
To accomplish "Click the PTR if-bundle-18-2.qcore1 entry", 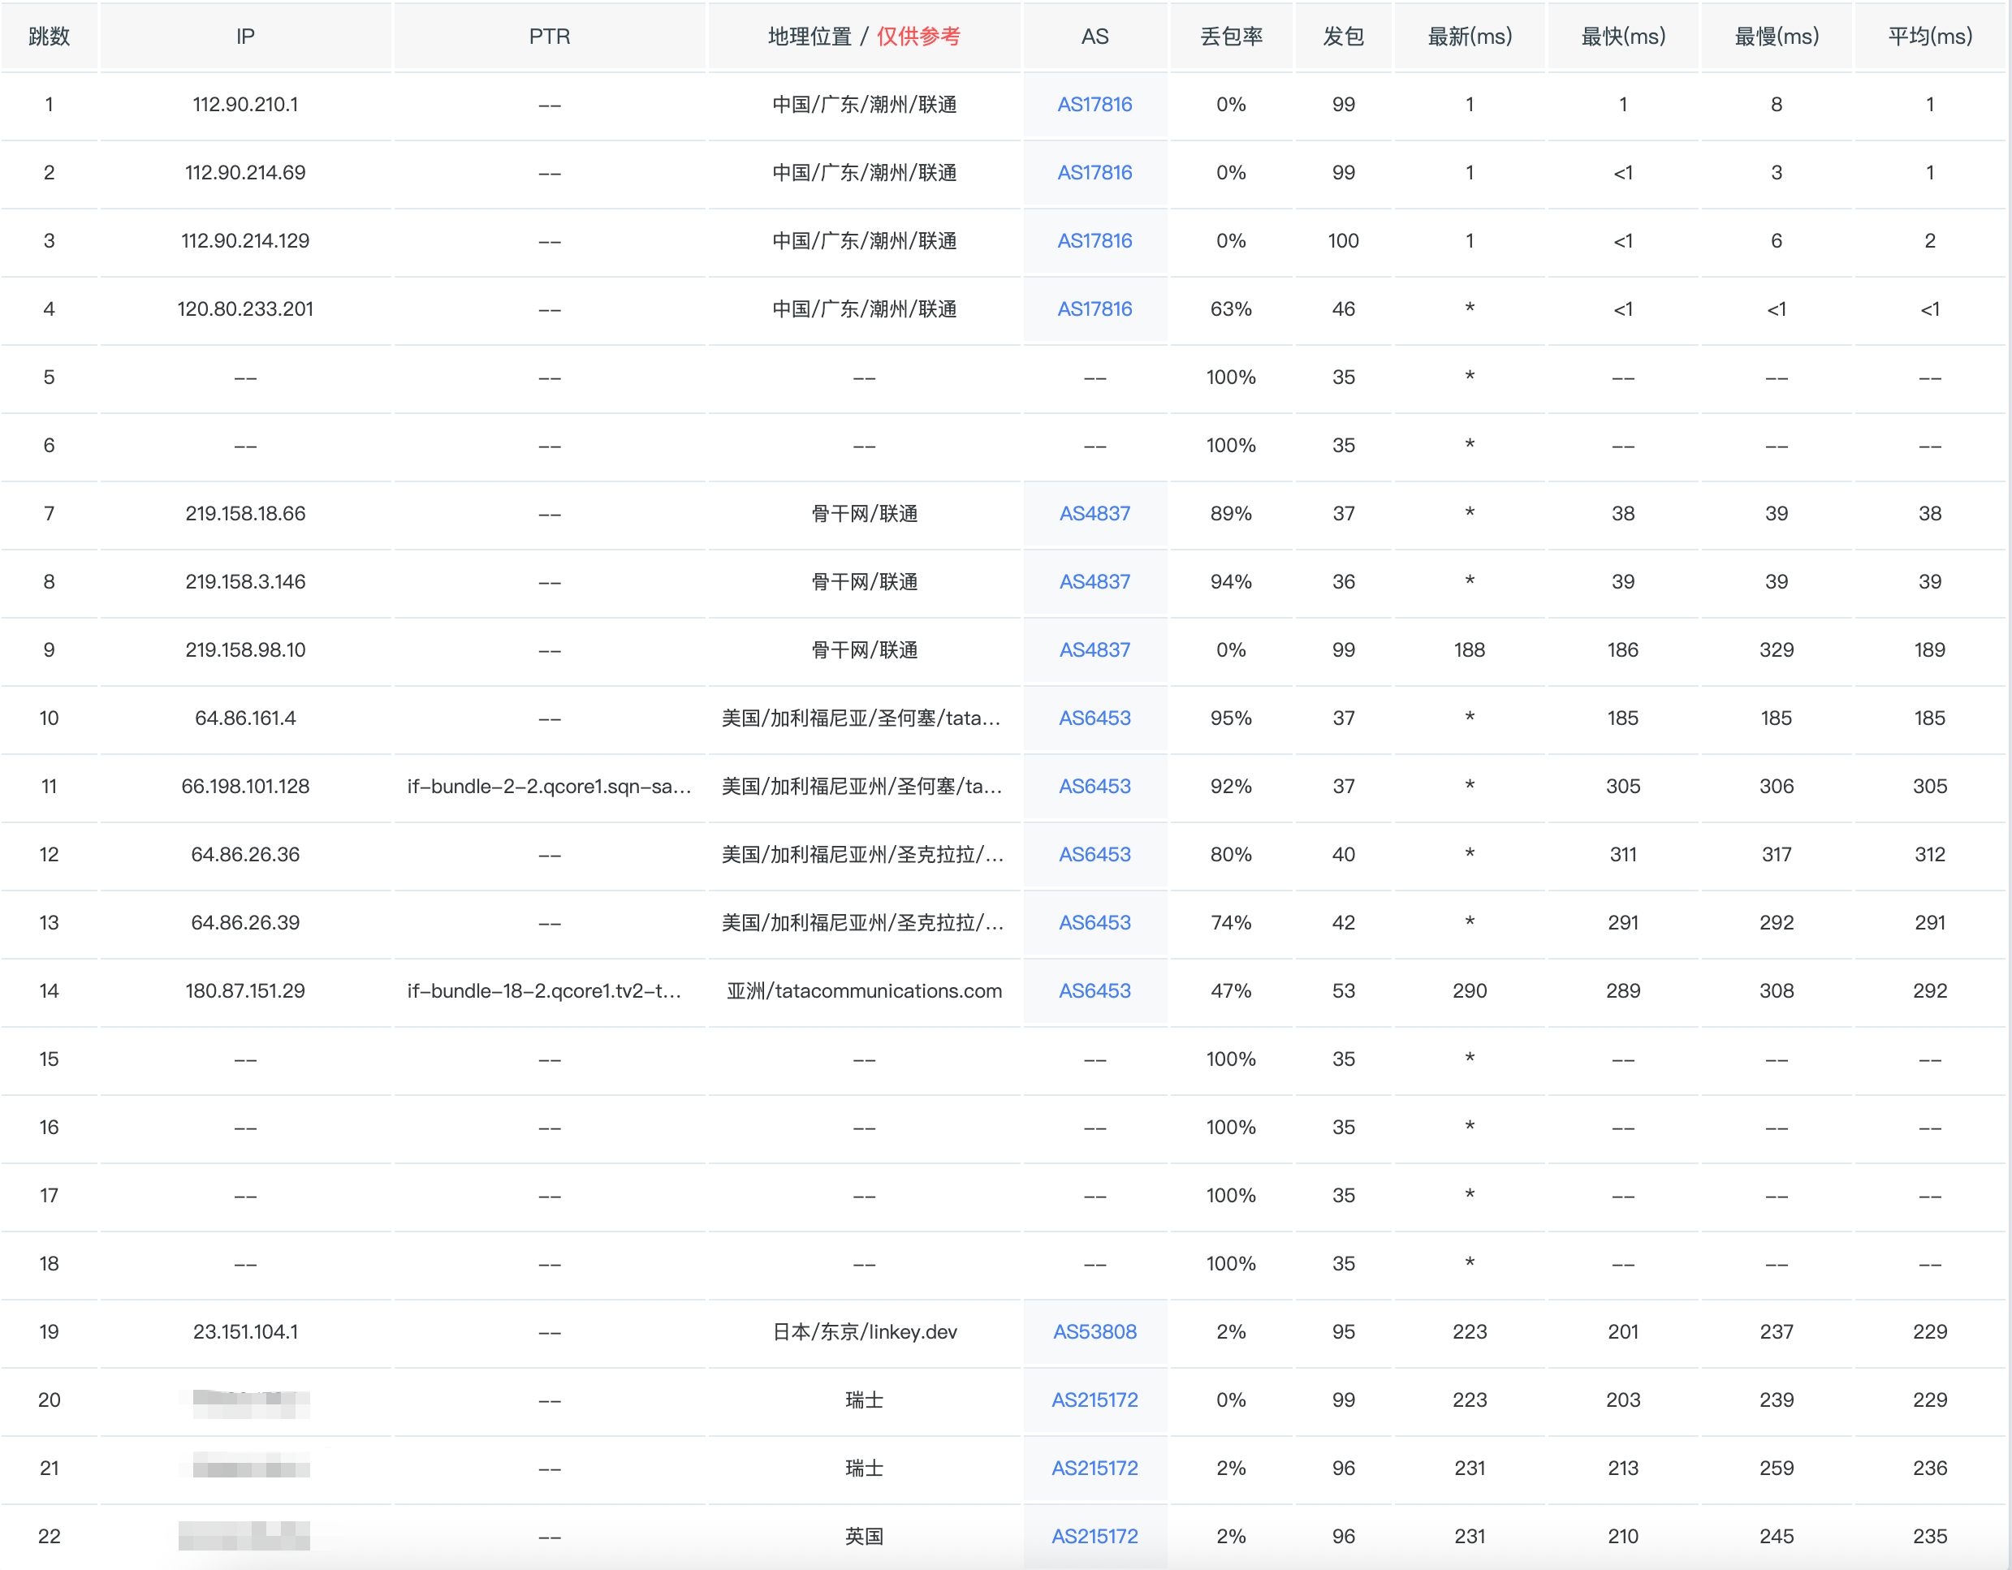I will click(545, 990).
